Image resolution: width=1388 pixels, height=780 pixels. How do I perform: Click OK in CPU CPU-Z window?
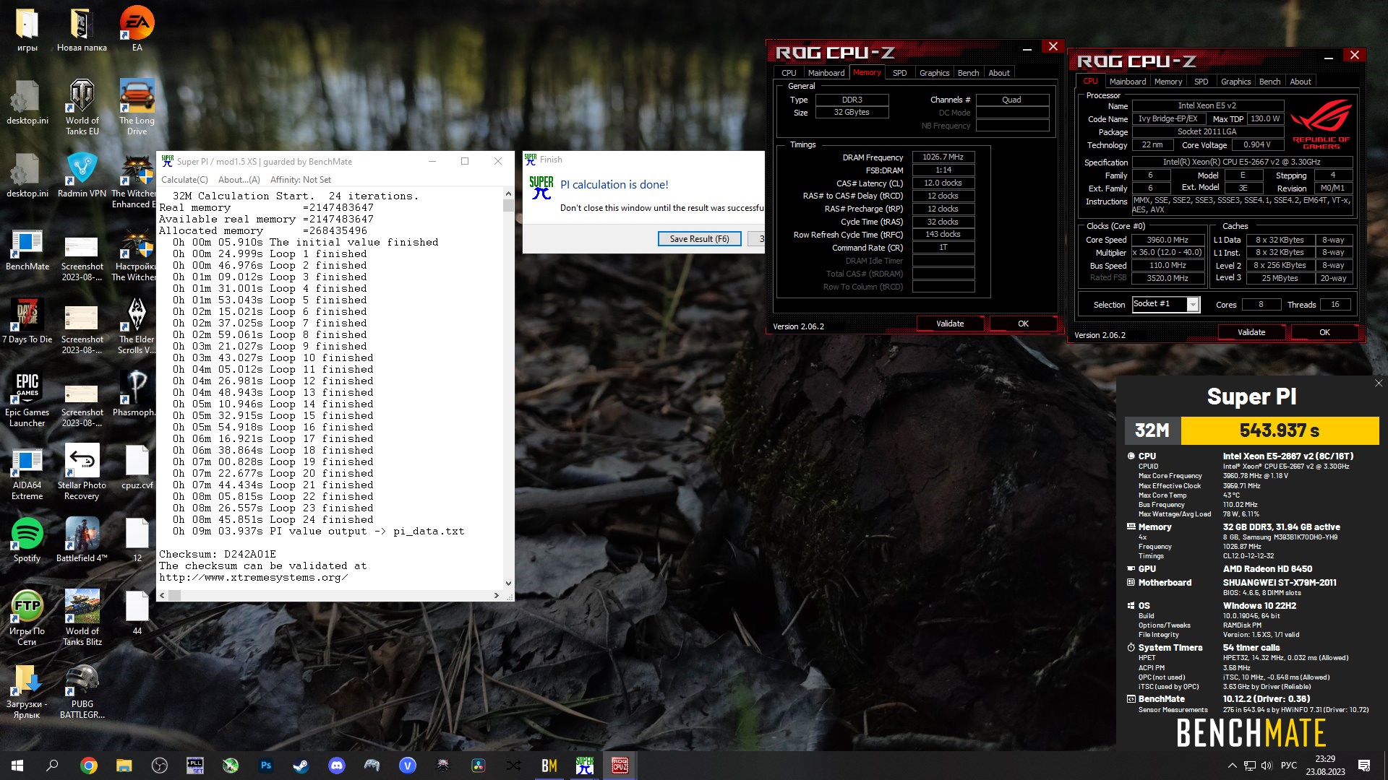(x=1324, y=332)
